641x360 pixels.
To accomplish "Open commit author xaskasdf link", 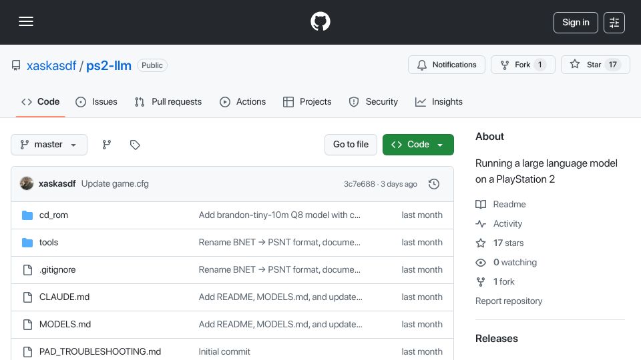I will pyautogui.click(x=57, y=184).
